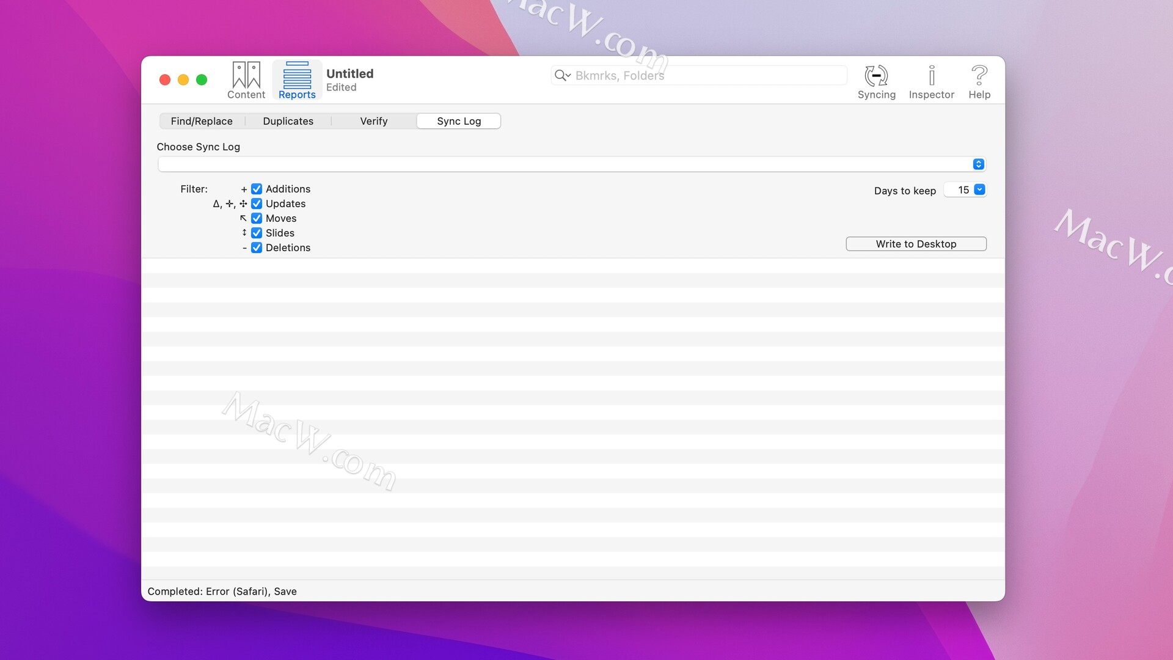Toggle the Slides filter checkbox
This screenshot has width=1173, height=660.
coord(257,233)
